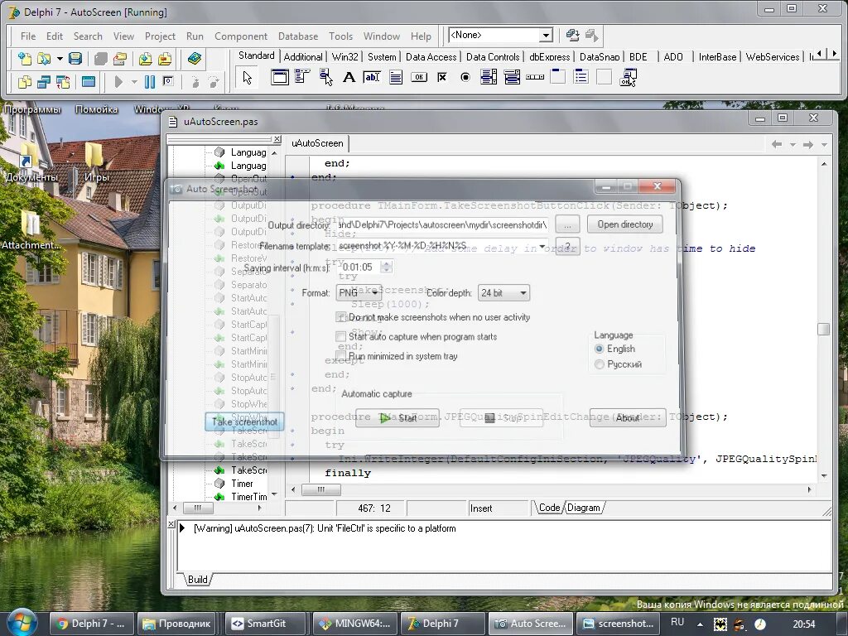Open Help contents book icon

194,59
